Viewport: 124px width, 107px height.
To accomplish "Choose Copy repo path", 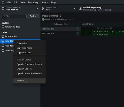I will (29, 53).
